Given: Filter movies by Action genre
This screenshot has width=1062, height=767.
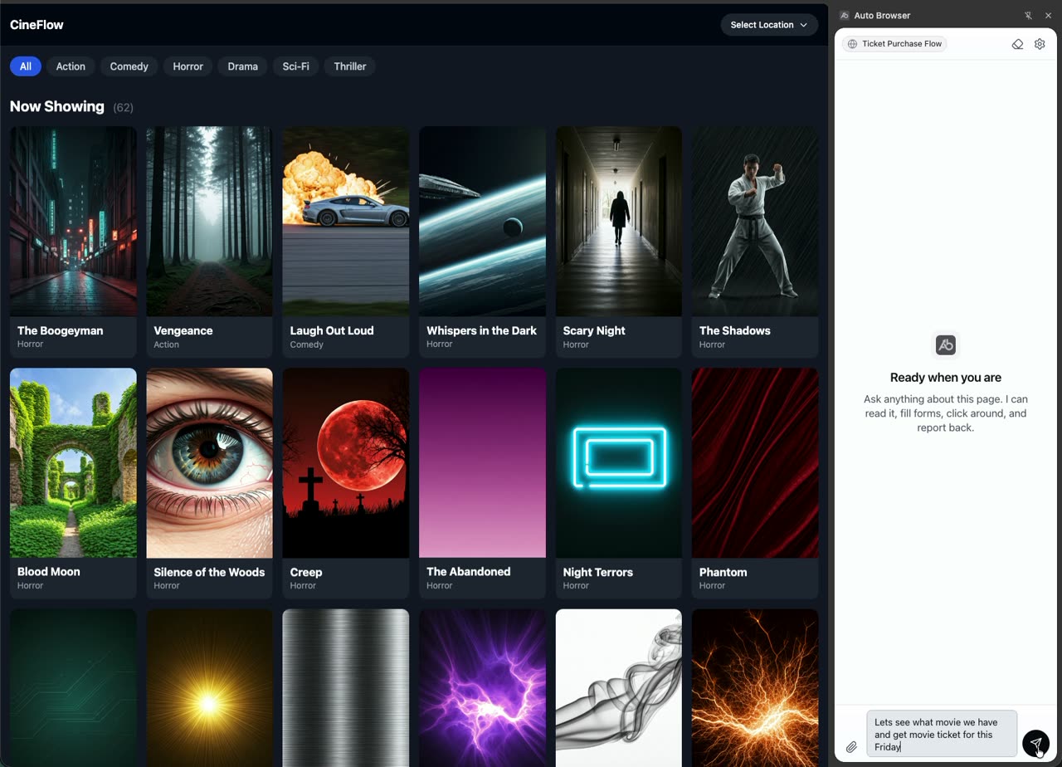Looking at the screenshot, I should point(71,66).
